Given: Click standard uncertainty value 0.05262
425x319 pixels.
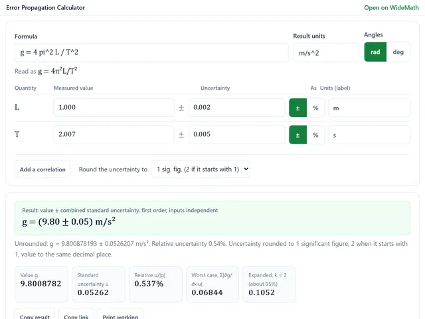Looking at the screenshot, I should point(93,292).
